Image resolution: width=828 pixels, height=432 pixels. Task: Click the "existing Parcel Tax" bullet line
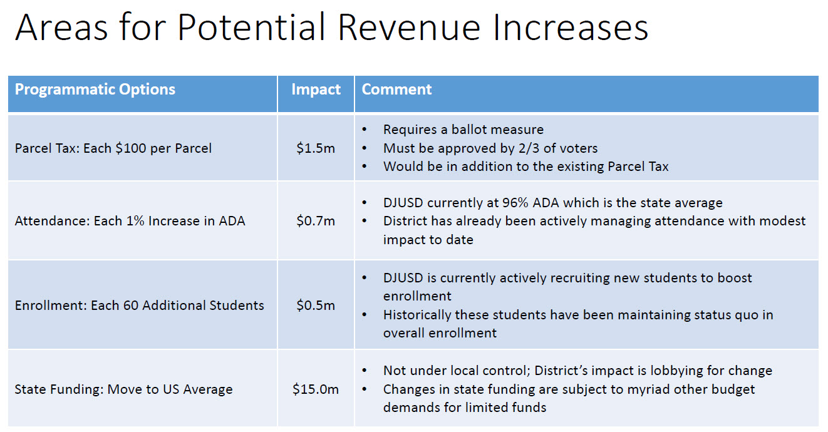(525, 167)
